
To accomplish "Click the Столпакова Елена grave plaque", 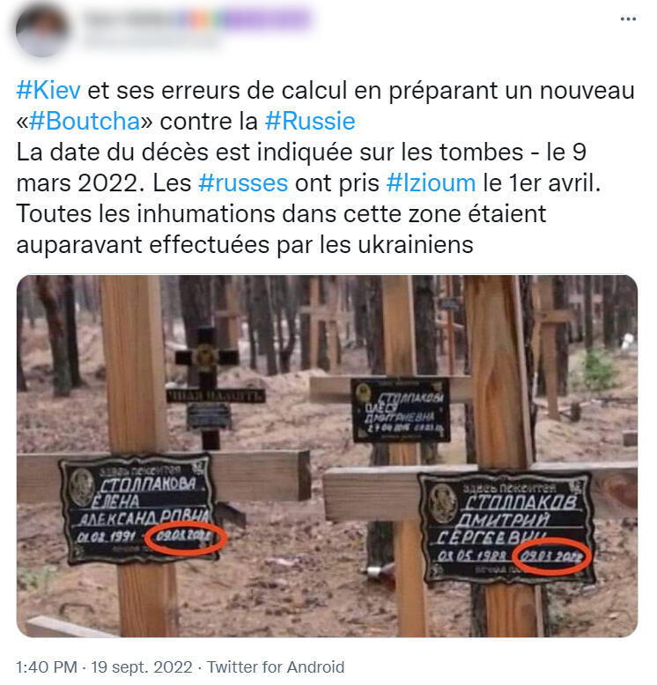I will click(139, 509).
